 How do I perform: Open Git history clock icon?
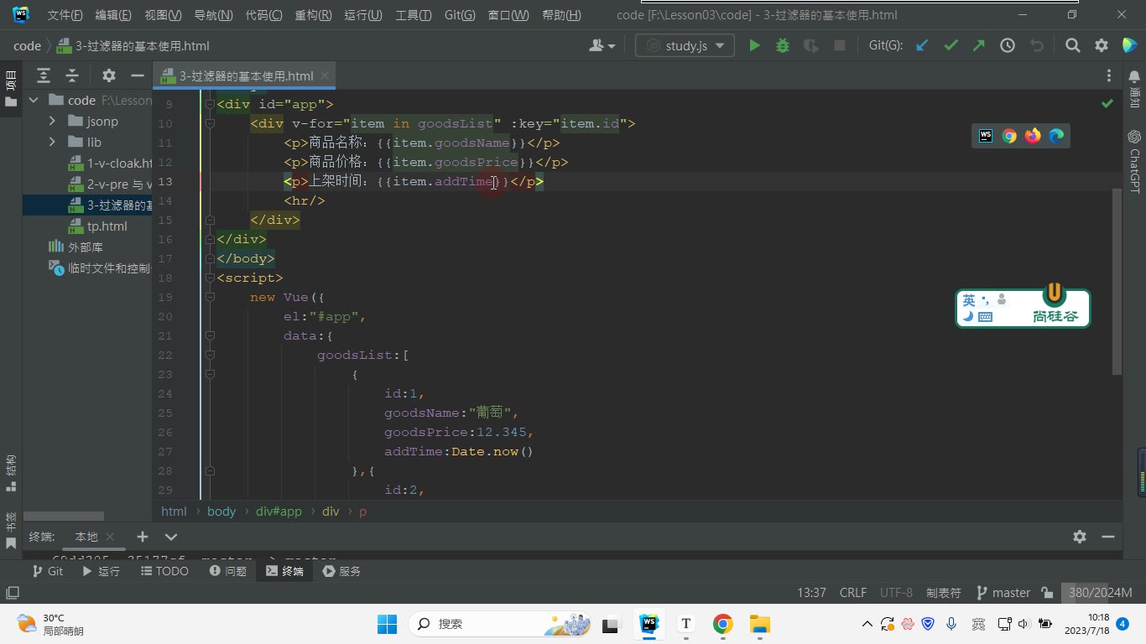(1008, 46)
